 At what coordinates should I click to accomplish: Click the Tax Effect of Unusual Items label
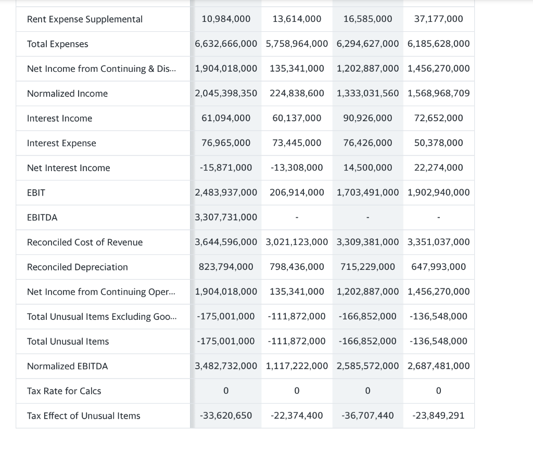[x=83, y=416]
